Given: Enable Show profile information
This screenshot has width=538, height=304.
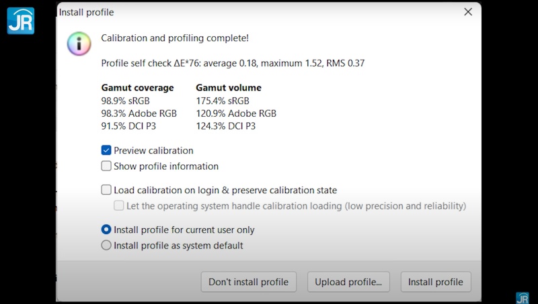Looking at the screenshot, I should click(106, 166).
